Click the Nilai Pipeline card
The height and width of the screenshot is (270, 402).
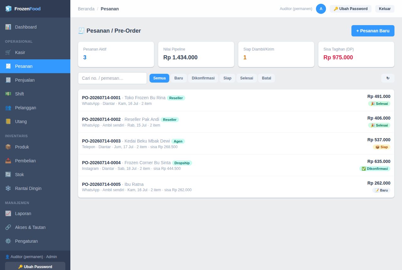(x=196, y=54)
